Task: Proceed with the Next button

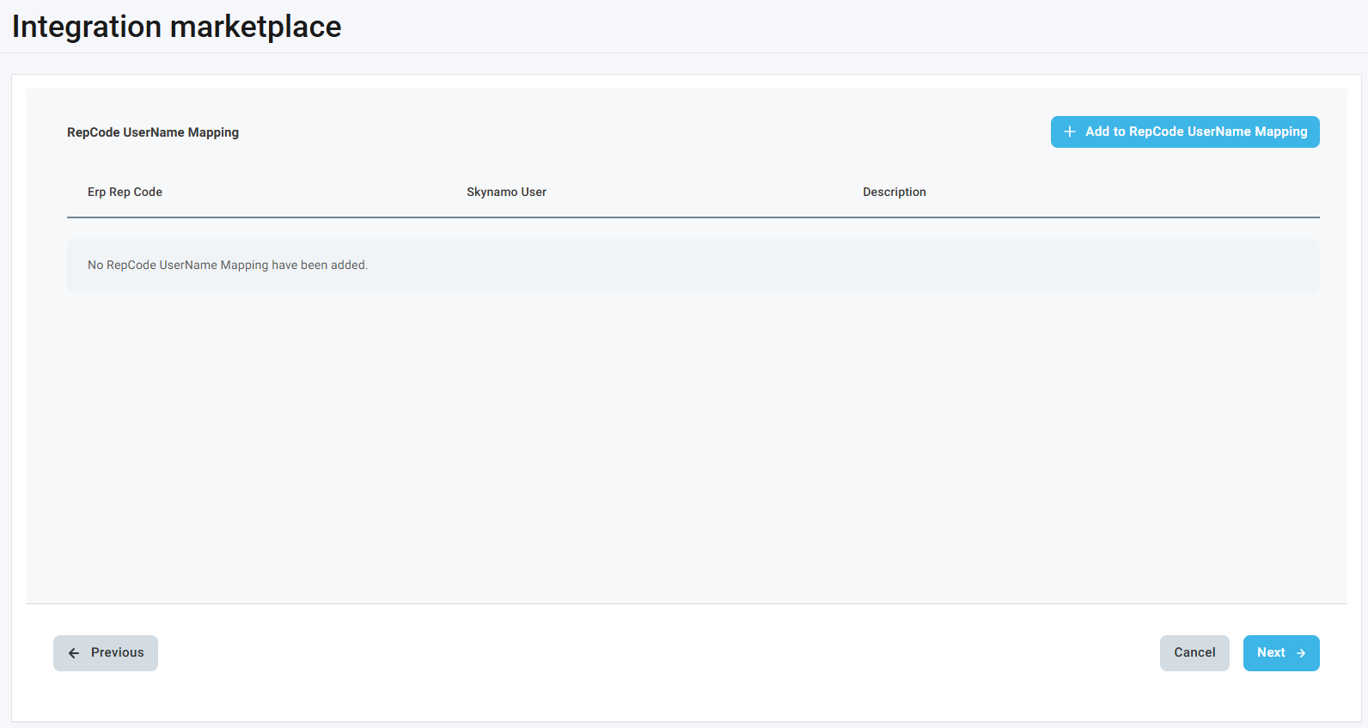Action: 1280,653
